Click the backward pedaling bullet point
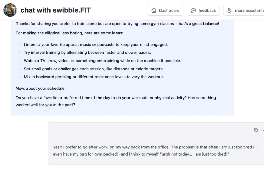 (x=94, y=77)
